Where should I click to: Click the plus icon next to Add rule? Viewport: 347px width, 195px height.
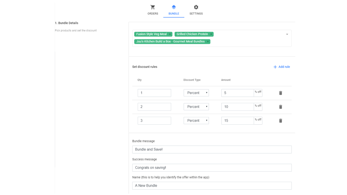point(275,67)
